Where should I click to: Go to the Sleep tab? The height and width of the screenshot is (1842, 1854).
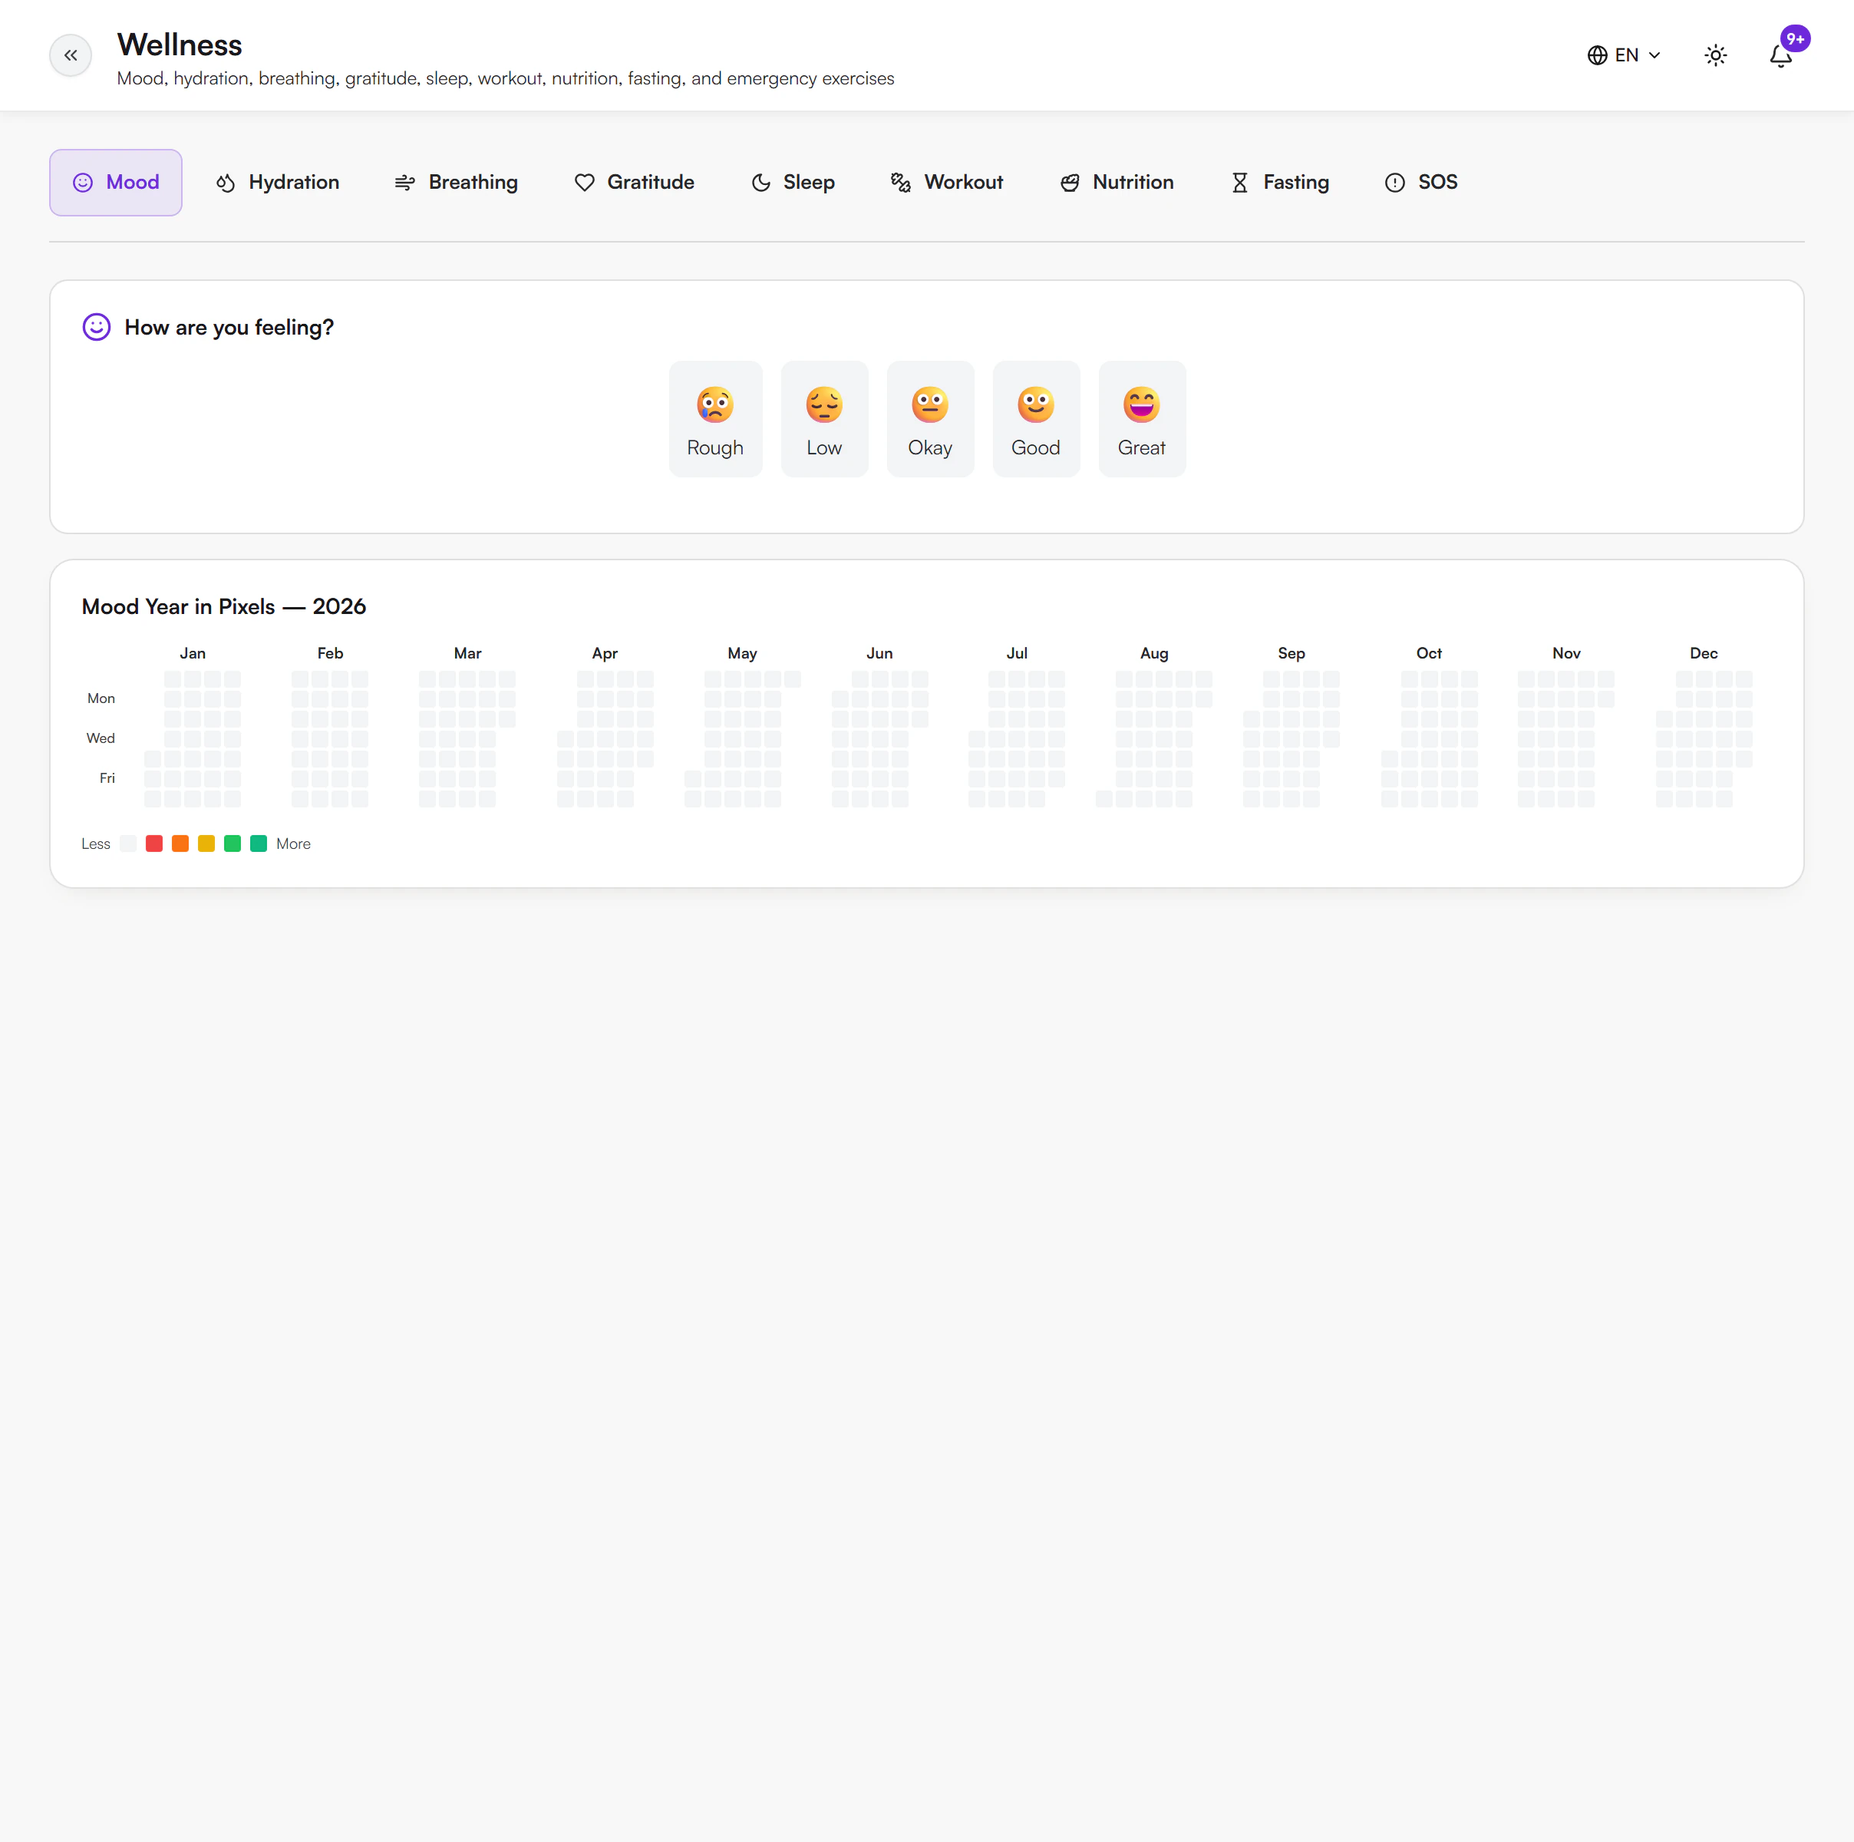point(793,183)
